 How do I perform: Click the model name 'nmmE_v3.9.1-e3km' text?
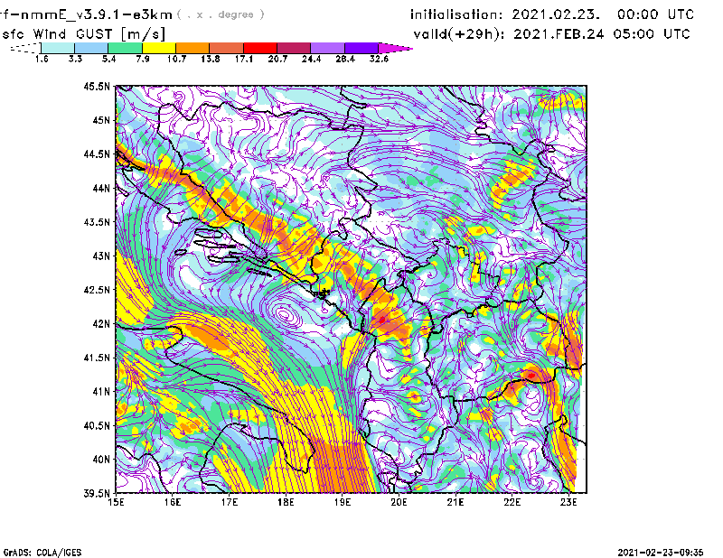97,14
